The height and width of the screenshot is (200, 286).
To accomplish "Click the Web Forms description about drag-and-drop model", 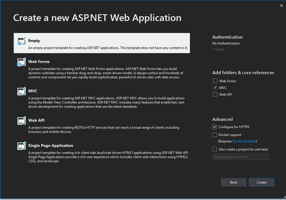I will click(106, 73).
